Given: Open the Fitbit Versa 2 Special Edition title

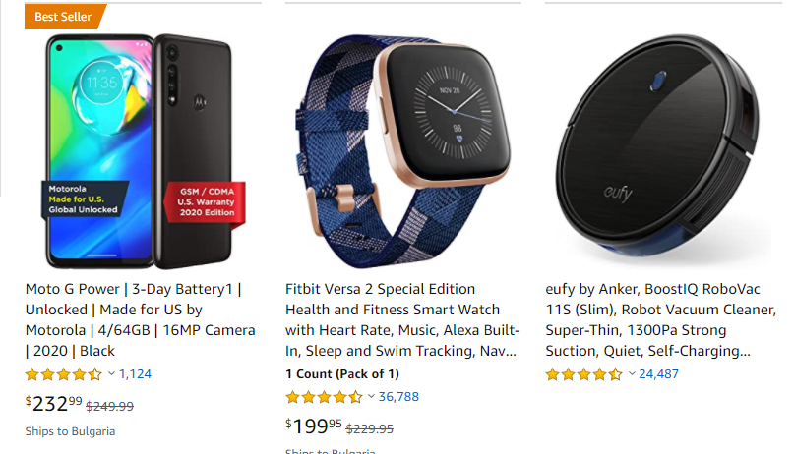Looking at the screenshot, I should (399, 319).
